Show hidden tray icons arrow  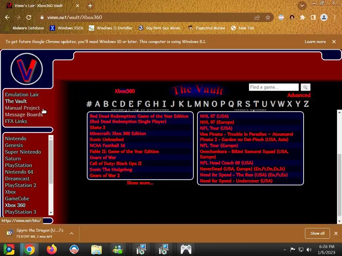point(285,250)
